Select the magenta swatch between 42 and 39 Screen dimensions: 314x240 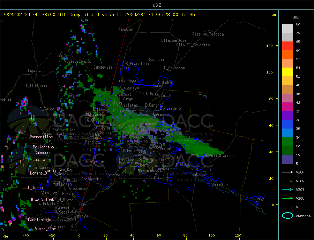tap(287, 107)
